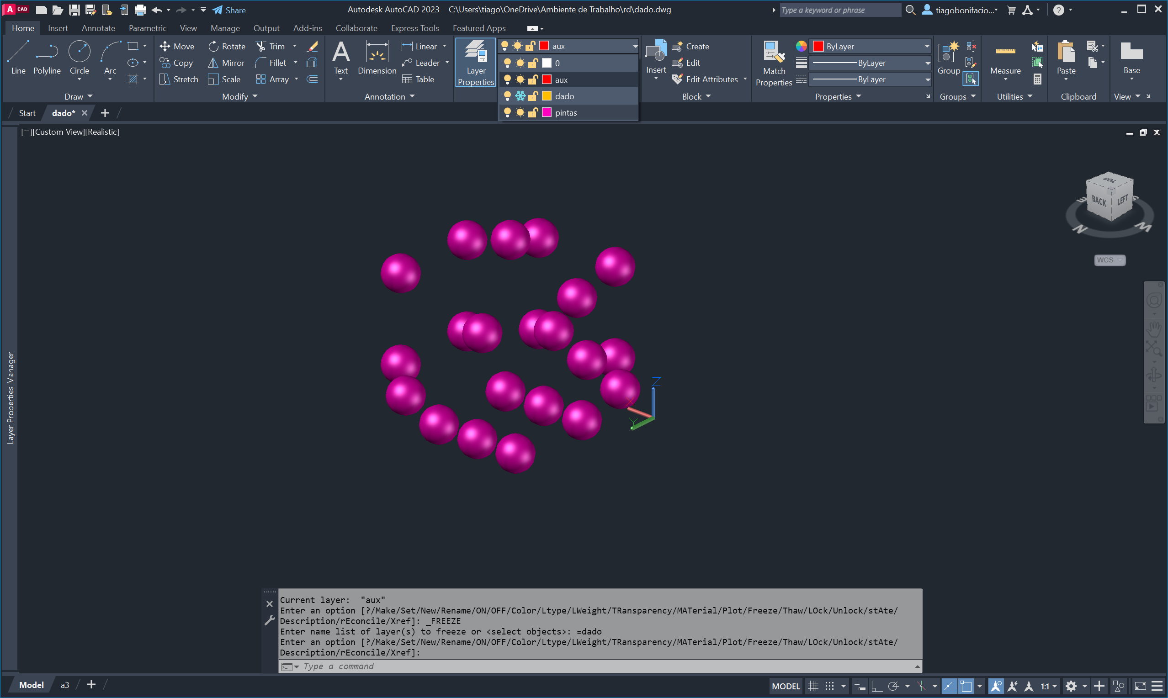1168x698 pixels.
Task: Click the Stretch tool
Action: click(179, 79)
